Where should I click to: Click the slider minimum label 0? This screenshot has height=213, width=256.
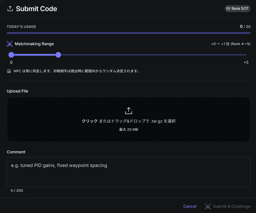point(11,62)
